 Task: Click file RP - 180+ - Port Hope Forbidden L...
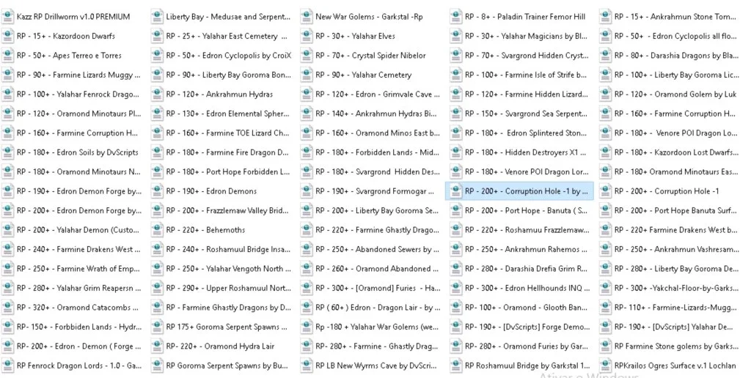coord(228,171)
